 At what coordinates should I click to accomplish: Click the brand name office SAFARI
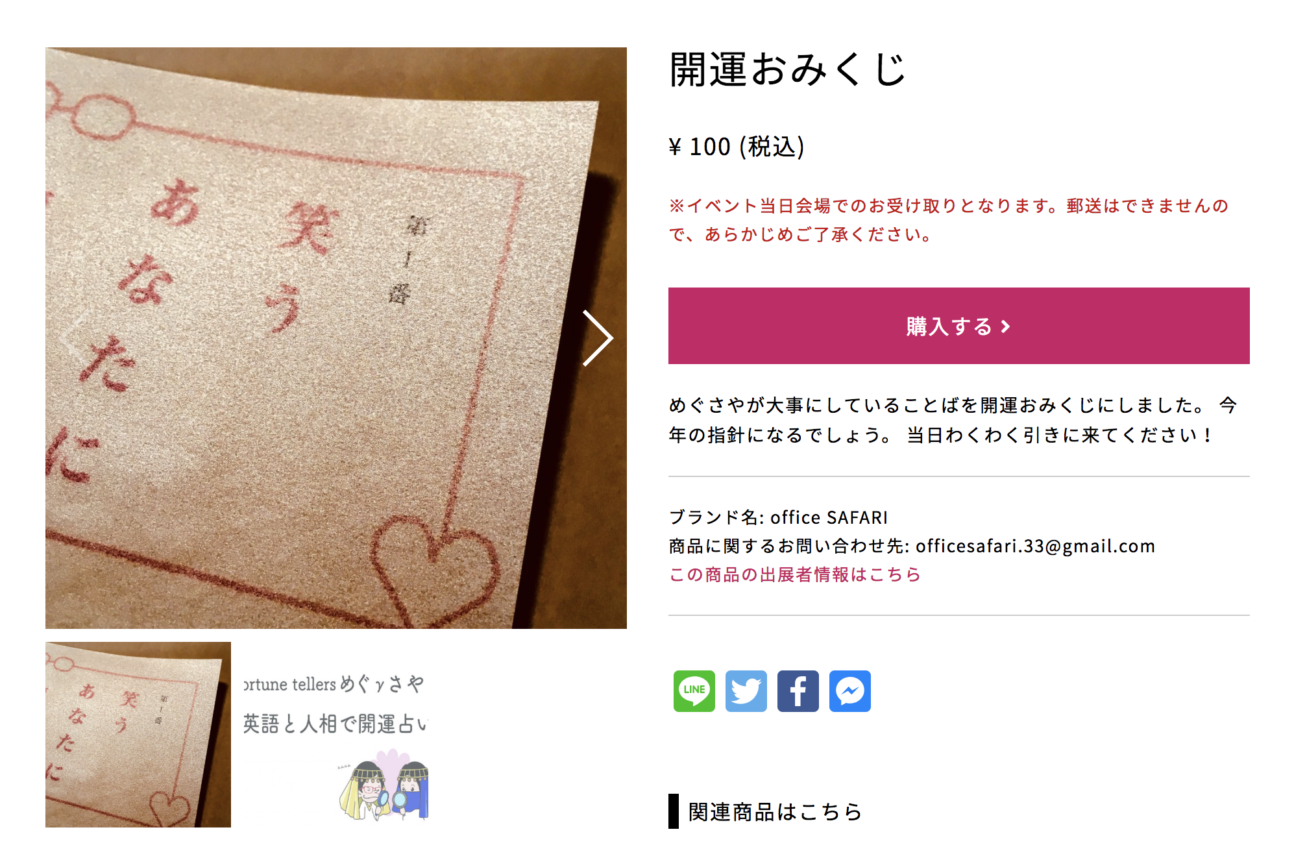829,517
